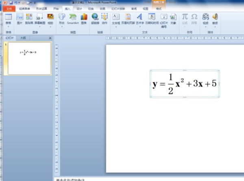Screen dimensions: 244x181
Task: Click Header and Footer (页眉和页脚) icon
Action: pyautogui.click(x=128, y=17)
